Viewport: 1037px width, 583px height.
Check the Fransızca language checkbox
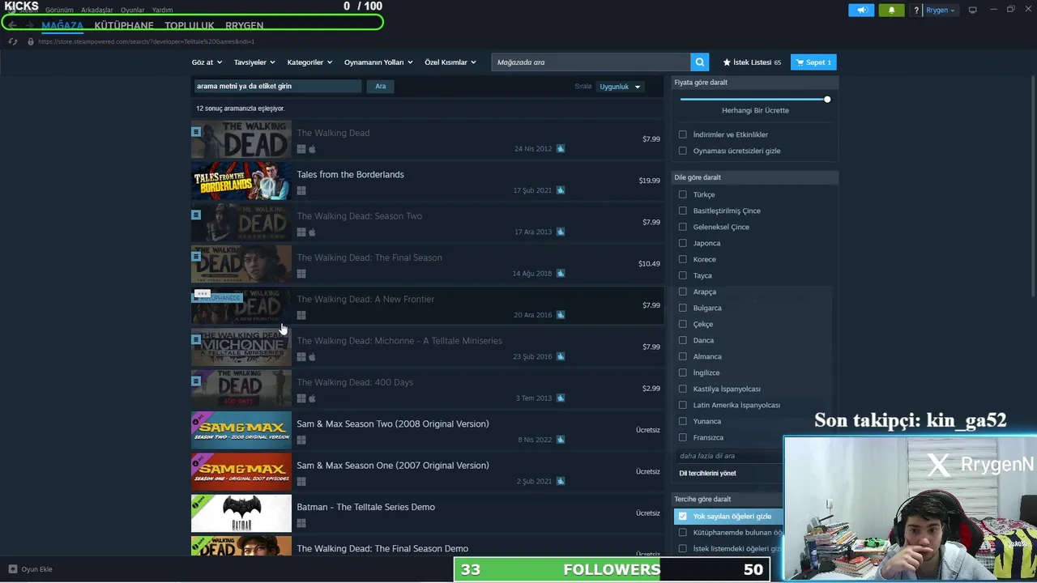click(x=682, y=437)
